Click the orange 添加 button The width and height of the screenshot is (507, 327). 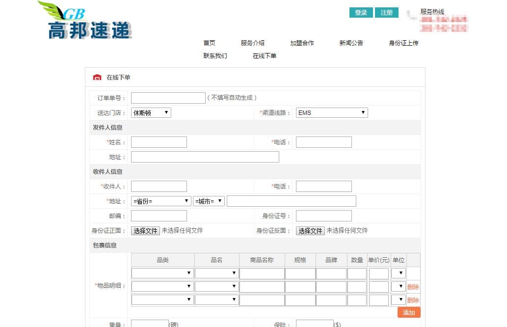tap(409, 312)
